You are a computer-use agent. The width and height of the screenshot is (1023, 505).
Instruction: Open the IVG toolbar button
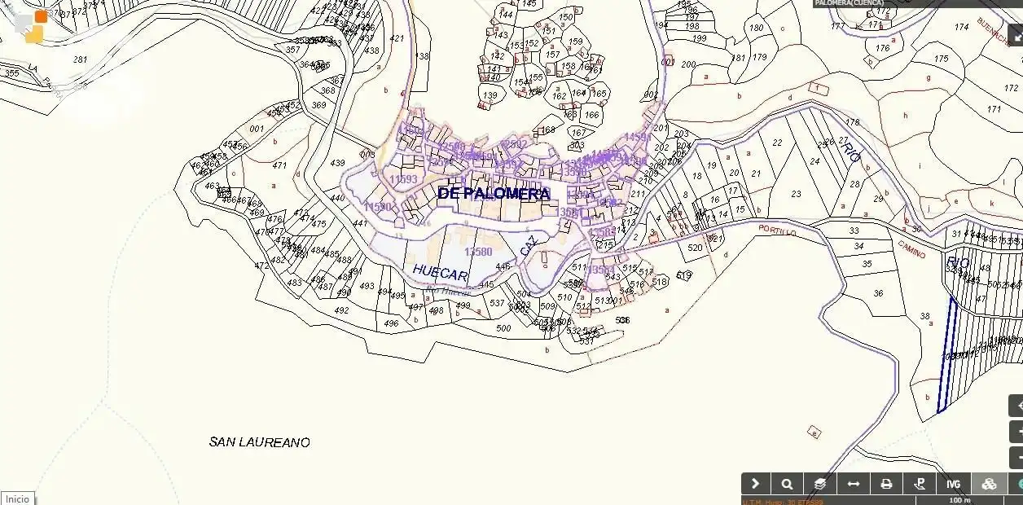[x=954, y=484]
